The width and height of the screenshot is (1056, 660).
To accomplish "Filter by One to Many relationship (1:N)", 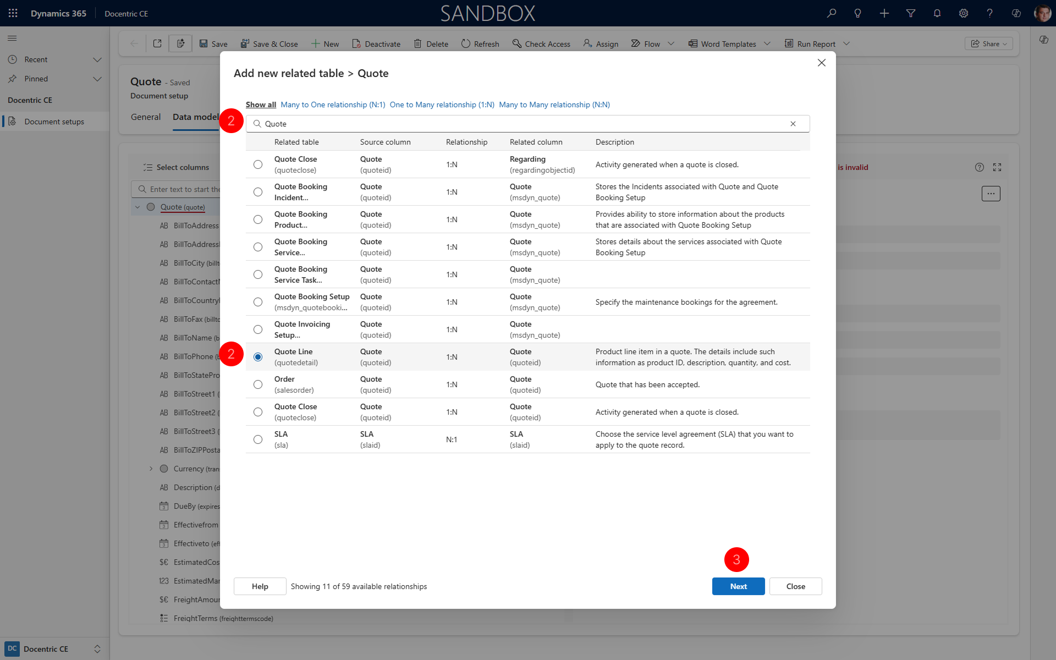I will click(x=442, y=105).
